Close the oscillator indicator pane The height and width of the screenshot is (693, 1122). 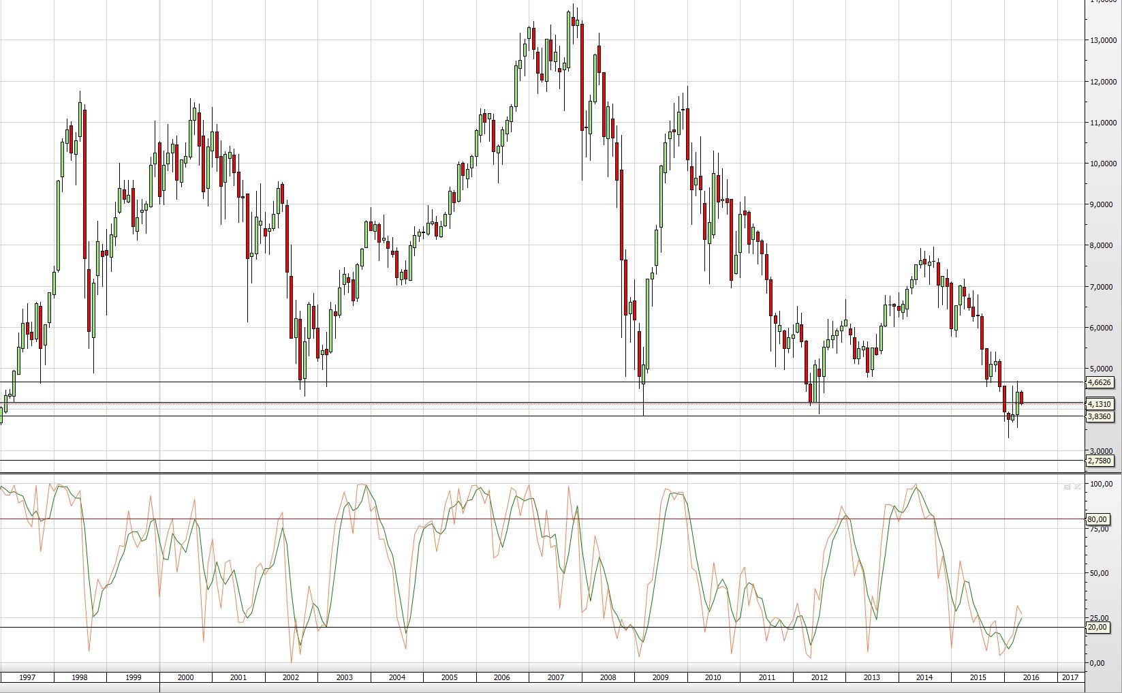point(1077,487)
